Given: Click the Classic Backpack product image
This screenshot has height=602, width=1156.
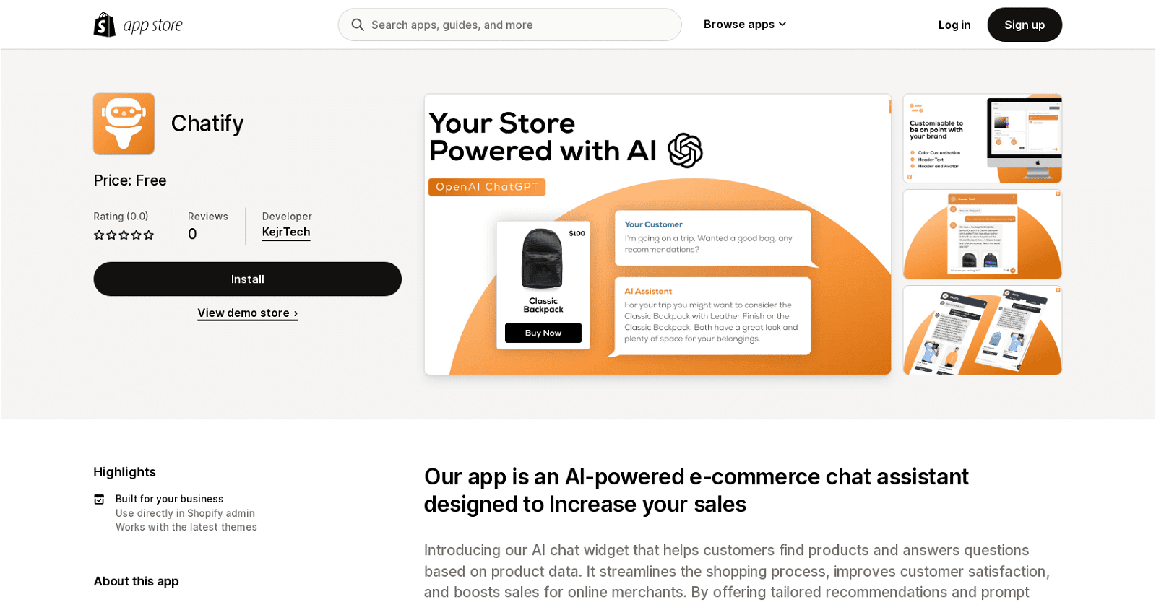Looking at the screenshot, I should tap(542, 259).
